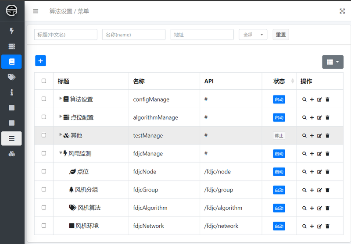Collapse the 风电监测 tree row
The image size is (351, 244).
[x=61, y=153]
